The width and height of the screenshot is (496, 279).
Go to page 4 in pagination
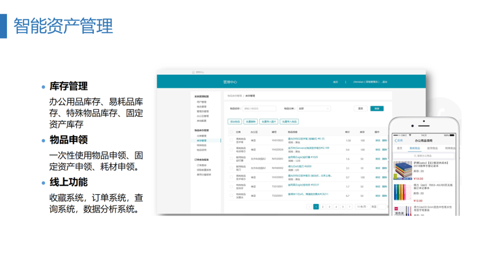[336, 206]
